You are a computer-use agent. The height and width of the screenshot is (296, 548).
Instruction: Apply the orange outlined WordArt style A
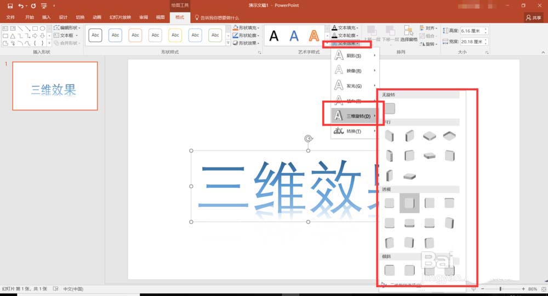point(314,36)
